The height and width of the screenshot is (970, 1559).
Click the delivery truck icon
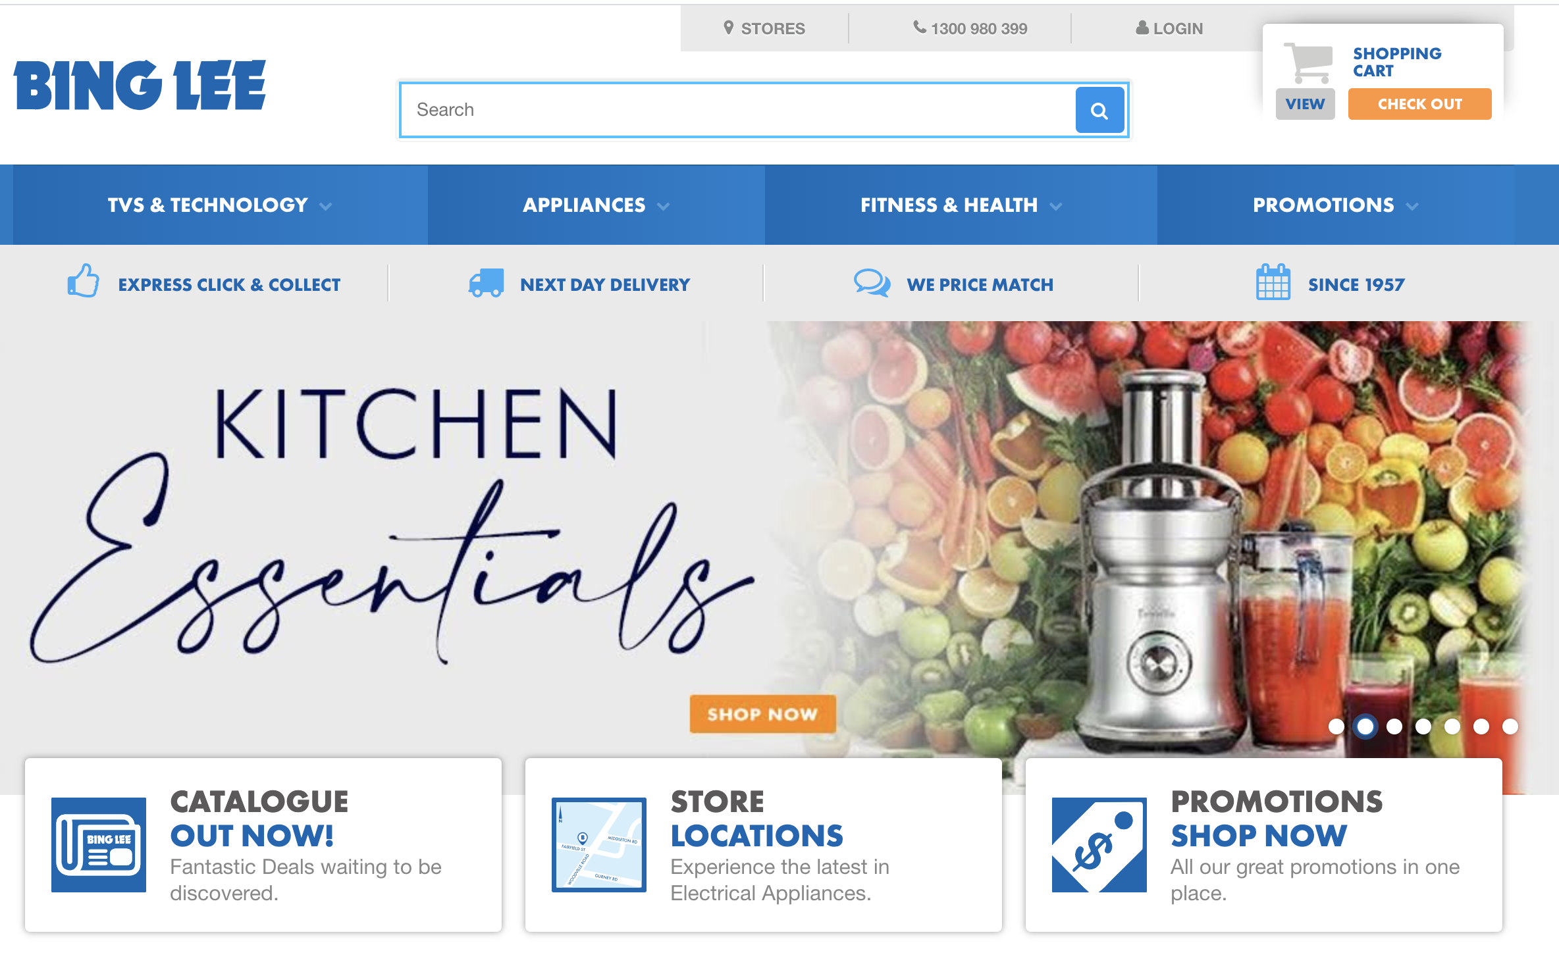click(487, 283)
